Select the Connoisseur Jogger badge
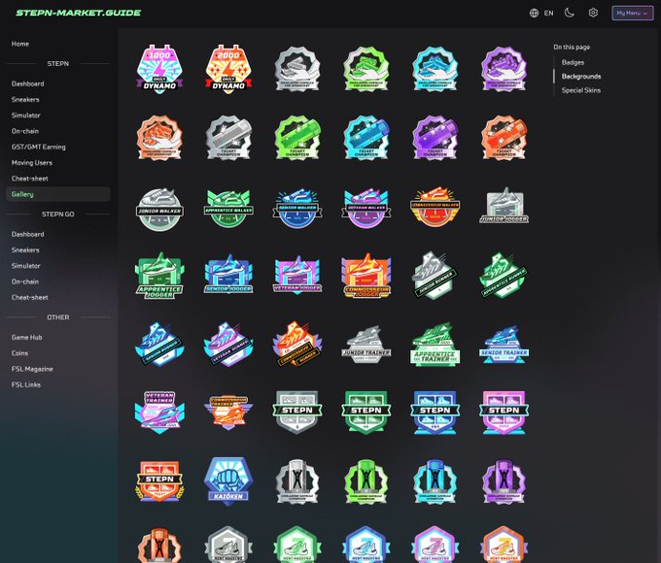This screenshot has width=661, height=563. pos(365,276)
